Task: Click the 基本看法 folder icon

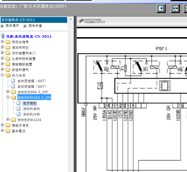Action: pyautogui.click(x=8, y=131)
